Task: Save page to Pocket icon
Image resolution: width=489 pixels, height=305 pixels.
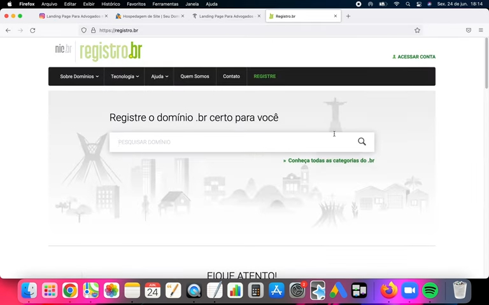Action: click(x=469, y=30)
